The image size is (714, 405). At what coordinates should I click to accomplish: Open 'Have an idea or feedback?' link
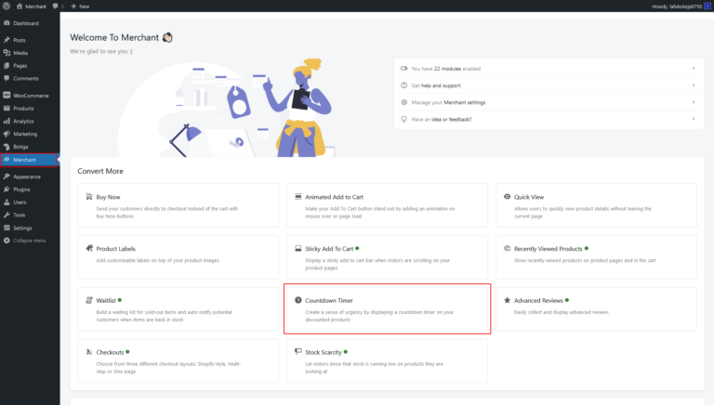[x=549, y=119]
